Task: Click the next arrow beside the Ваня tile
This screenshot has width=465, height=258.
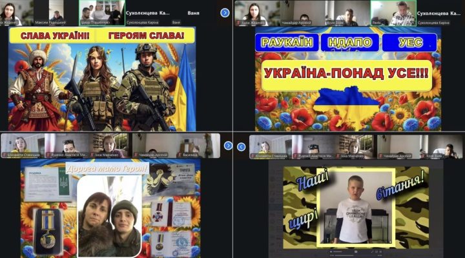Action: click(225, 12)
